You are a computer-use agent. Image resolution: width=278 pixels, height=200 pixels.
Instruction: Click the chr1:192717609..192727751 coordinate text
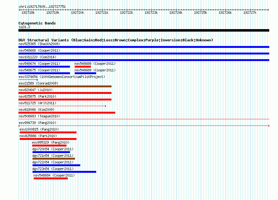pyautogui.click(x=42, y=7)
